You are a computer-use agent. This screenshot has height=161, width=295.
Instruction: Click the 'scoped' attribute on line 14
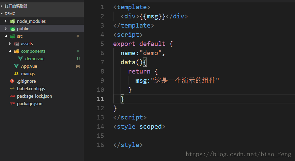[151, 127]
